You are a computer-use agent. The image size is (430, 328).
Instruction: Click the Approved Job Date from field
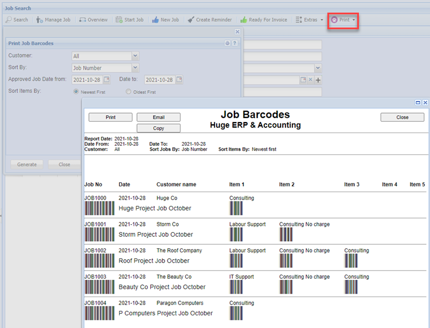(x=87, y=80)
